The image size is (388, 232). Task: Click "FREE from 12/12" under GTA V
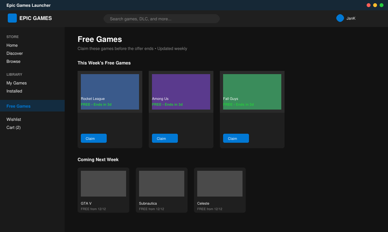click(93, 209)
